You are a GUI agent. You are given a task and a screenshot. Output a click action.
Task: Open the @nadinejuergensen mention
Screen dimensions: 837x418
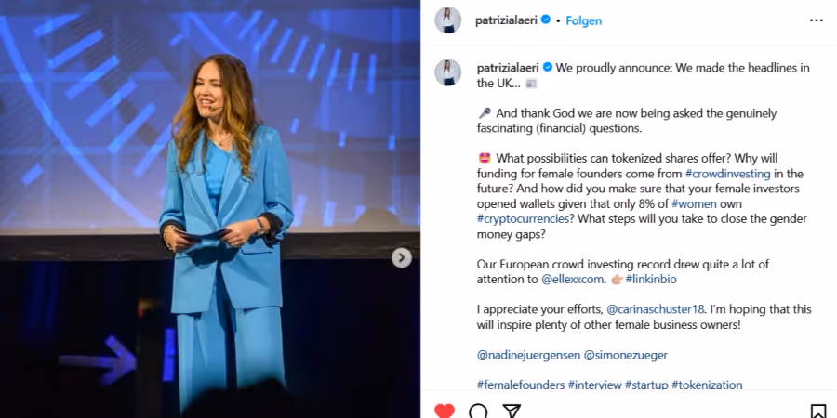[528, 355]
